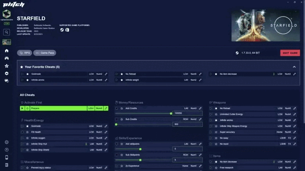Favorite the Add skillpoints cheat star
Image resolution: width=305 pixels, height=171 pixels.
[122, 144]
